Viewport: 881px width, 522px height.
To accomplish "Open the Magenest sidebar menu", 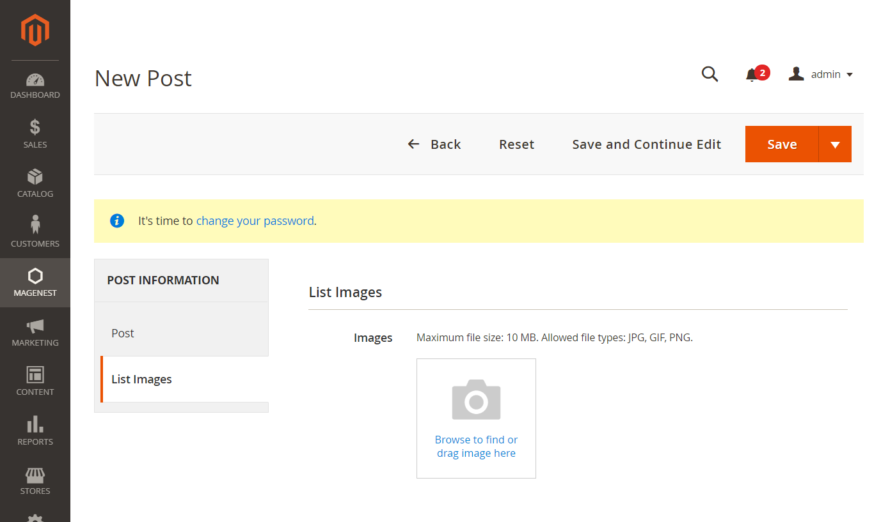I will [35, 283].
